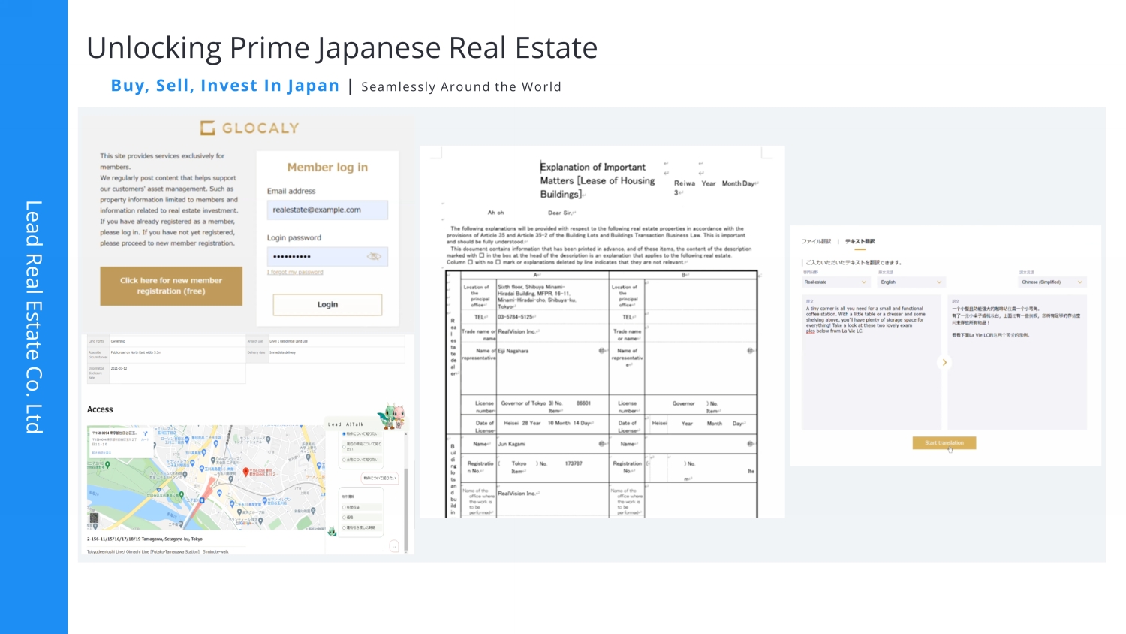Screen dimensions: 1126x634
Task: Select the second AITalk radio option
Action: click(x=344, y=446)
